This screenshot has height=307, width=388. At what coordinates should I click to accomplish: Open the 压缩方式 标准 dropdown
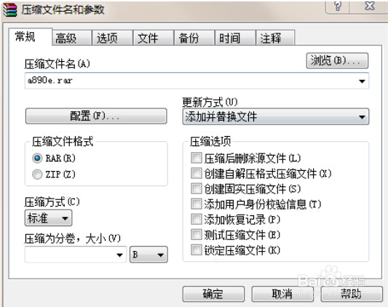[x=48, y=218]
